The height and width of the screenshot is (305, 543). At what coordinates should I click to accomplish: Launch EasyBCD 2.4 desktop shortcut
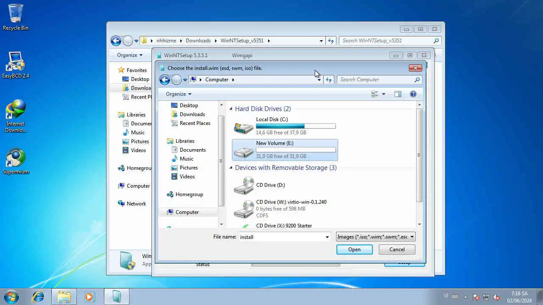pyautogui.click(x=16, y=65)
